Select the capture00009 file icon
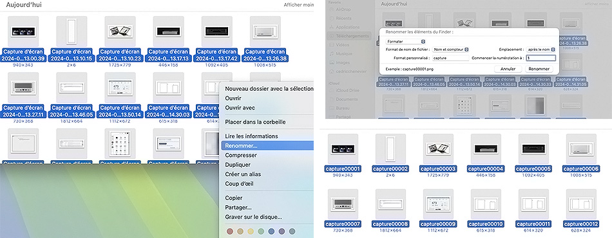The image size is (612, 238). pos(438,204)
